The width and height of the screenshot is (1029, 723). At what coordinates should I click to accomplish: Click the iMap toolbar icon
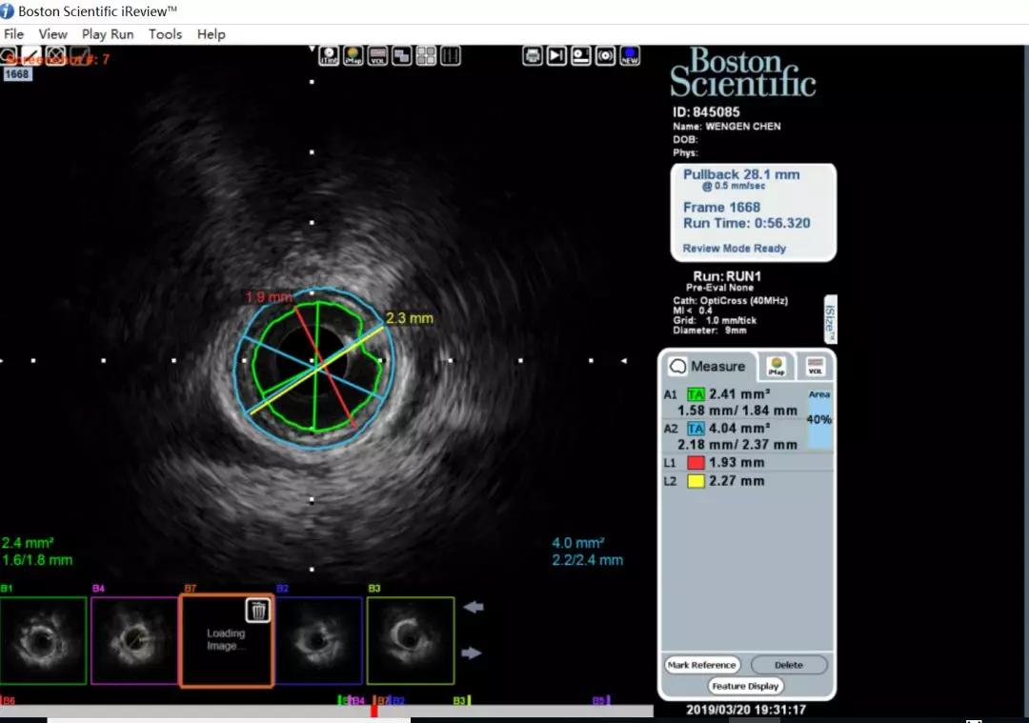353,56
